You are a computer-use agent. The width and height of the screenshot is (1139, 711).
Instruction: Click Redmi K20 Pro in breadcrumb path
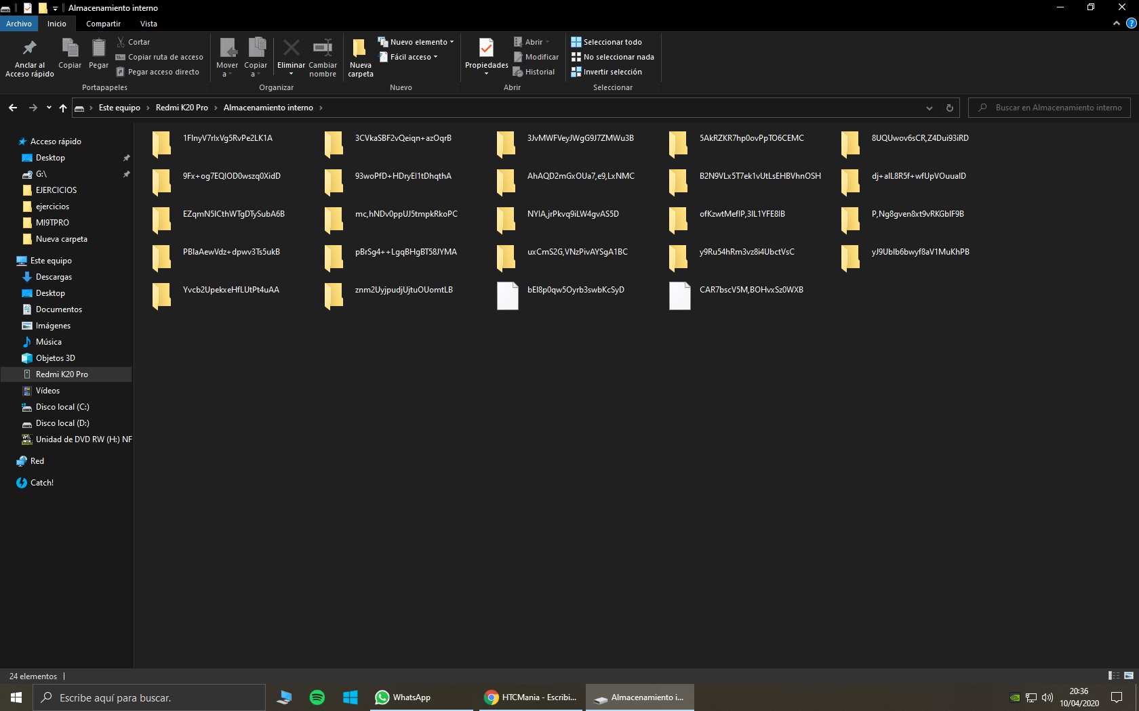tap(182, 108)
